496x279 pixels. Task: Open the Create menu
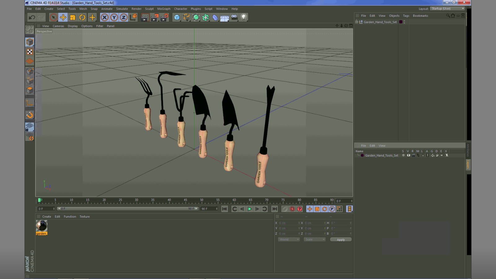[x=49, y=9]
